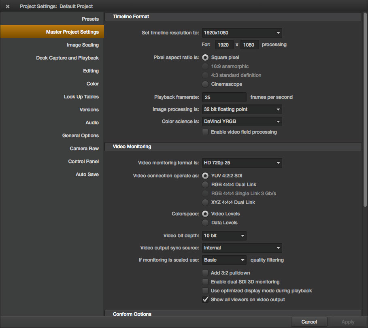Choose RGB 4:4:4 Dual Link connection

[x=205, y=185]
